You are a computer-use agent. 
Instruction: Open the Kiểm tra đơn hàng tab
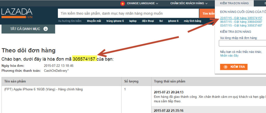(x=234, y=3)
